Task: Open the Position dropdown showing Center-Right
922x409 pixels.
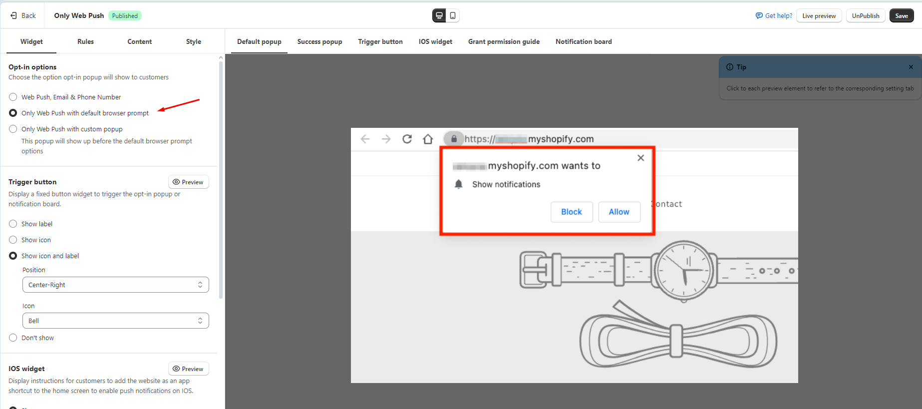Action: click(115, 285)
